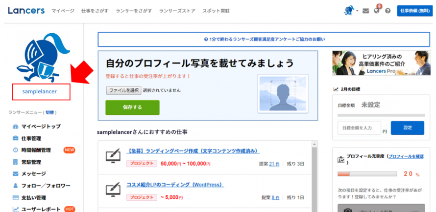
Task: Click the 常駐管理 building icon
Action: pyautogui.click(x=15, y=162)
